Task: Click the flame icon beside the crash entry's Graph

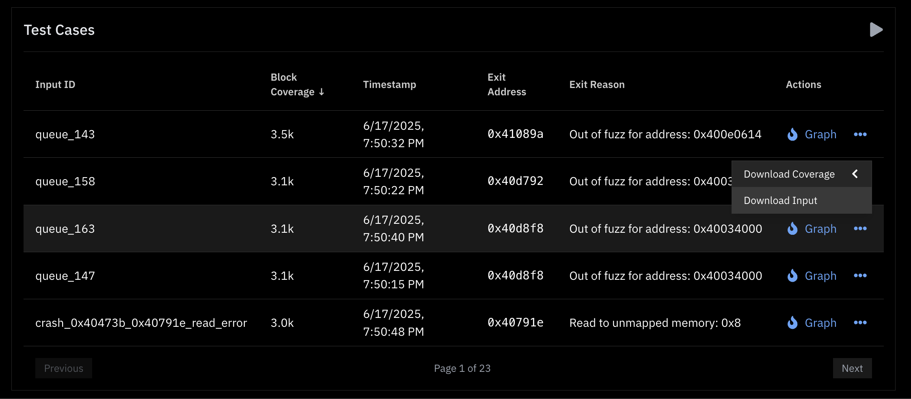Action: tap(792, 323)
